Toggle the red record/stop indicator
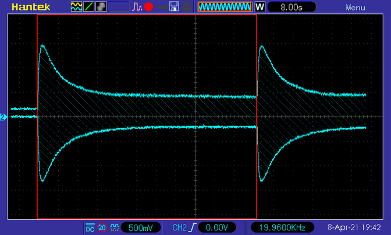Screen dimensions: 391x235 pyautogui.click(x=148, y=7)
